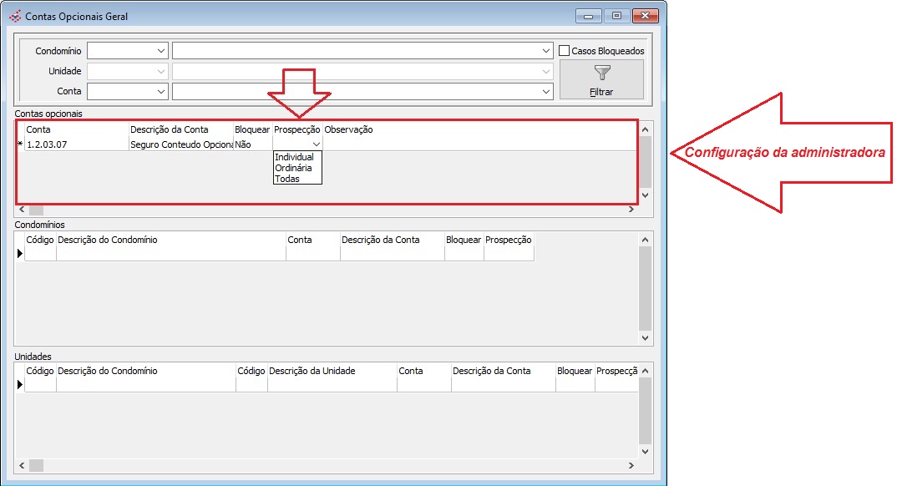
Task: Select 'Ordinária' from the Prospecção list
Action: coord(292,168)
